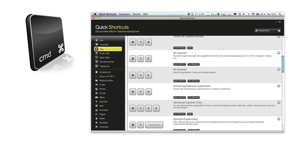
Task: Clear the 'screenshot' search text
Action: click(279, 31)
